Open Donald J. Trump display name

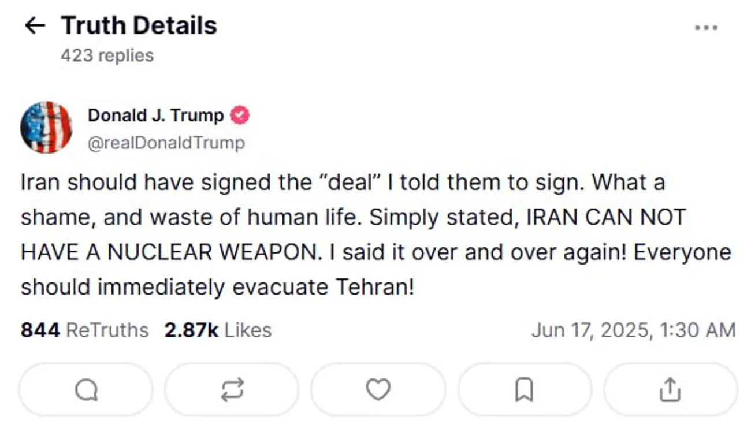click(x=155, y=116)
